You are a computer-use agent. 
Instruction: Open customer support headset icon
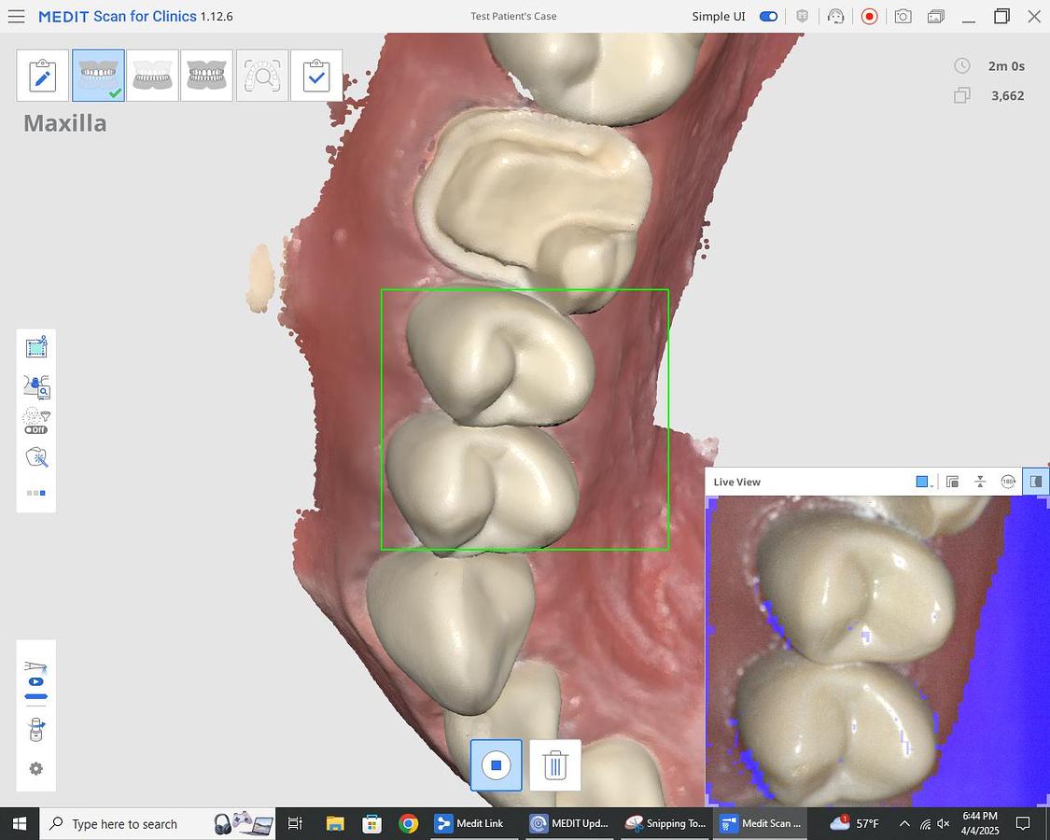click(x=835, y=17)
